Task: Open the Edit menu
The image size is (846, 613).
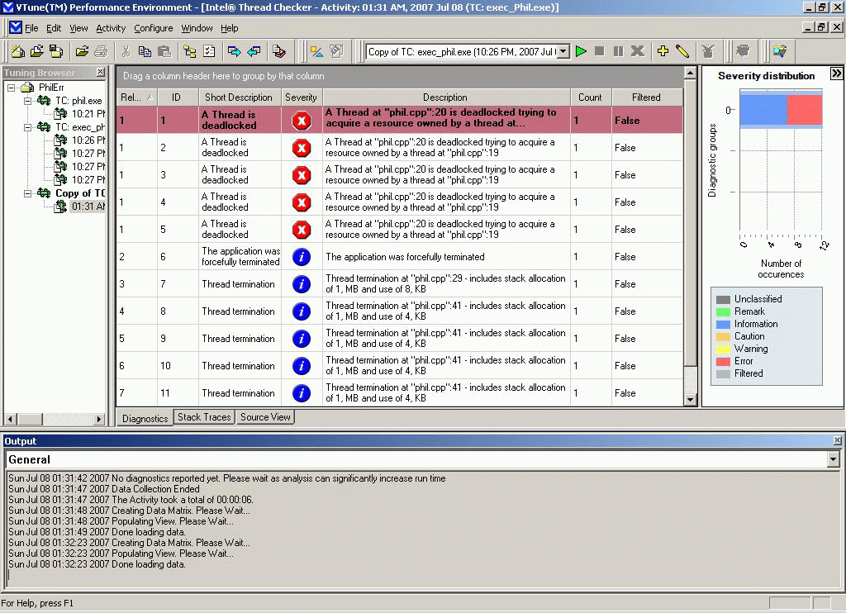Action: pos(54,28)
